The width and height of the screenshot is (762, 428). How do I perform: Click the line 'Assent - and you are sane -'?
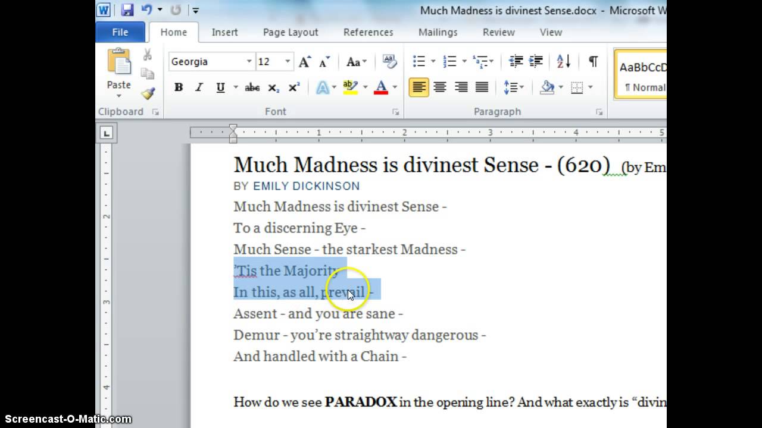pos(318,313)
